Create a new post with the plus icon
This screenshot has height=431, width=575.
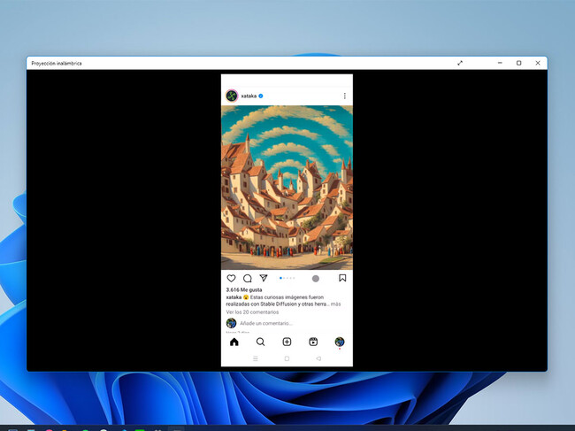tap(287, 342)
